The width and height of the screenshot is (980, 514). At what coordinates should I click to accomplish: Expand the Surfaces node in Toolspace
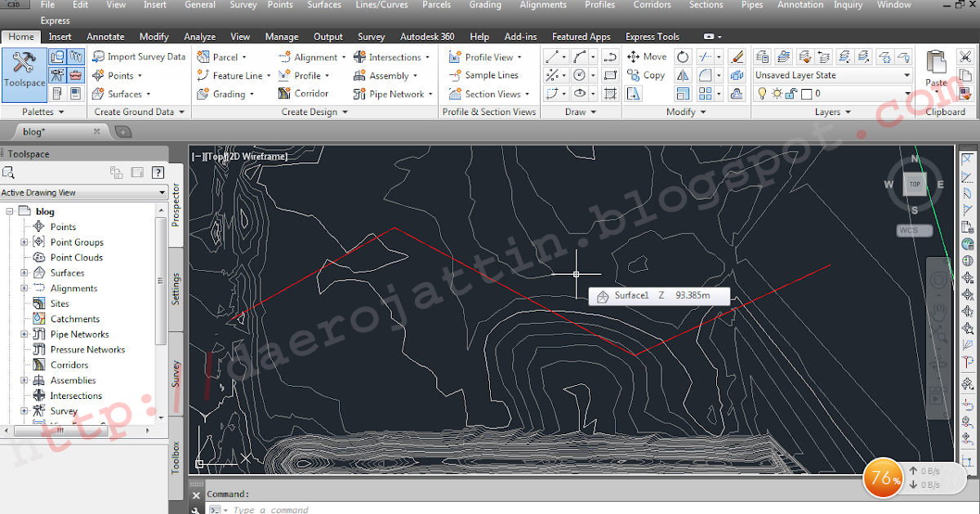click(25, 273)
